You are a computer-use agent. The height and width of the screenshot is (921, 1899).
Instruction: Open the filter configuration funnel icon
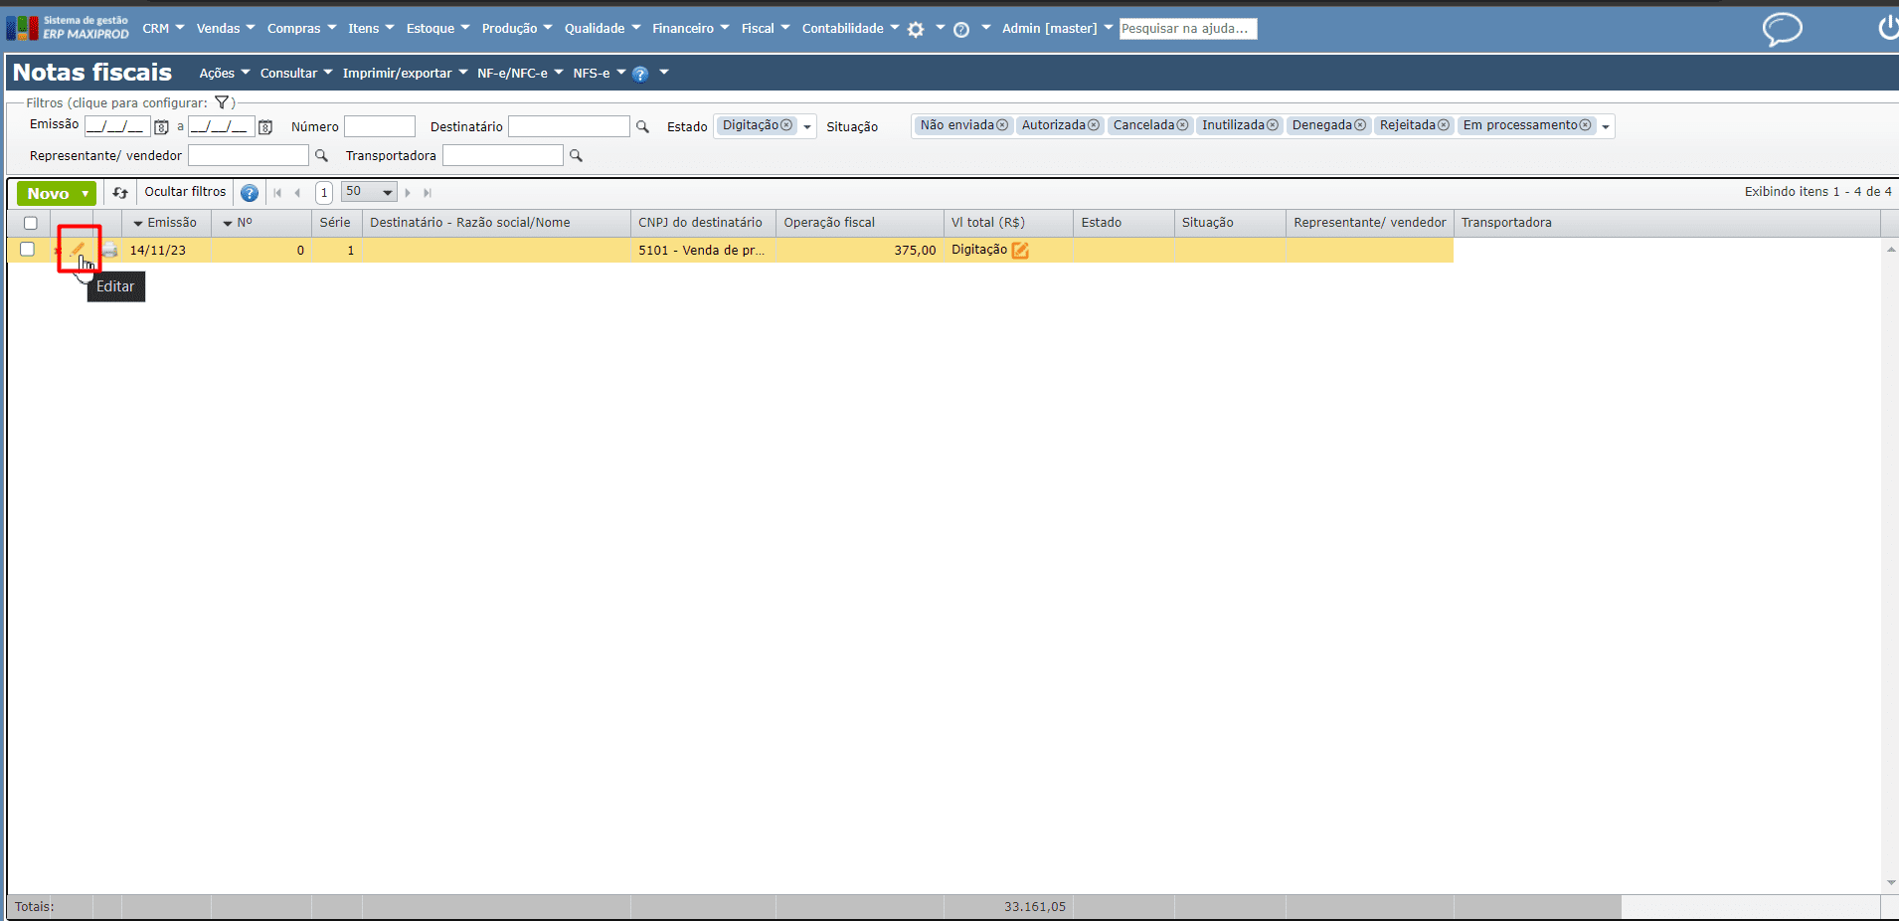(223, 102)
